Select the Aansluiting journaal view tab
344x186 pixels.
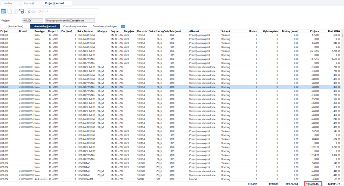(45, 26)
